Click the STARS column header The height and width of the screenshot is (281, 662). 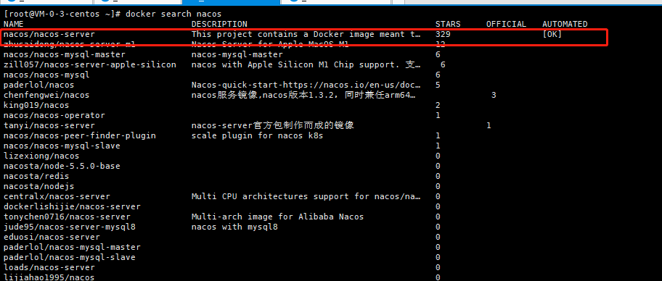pos(448,24)
